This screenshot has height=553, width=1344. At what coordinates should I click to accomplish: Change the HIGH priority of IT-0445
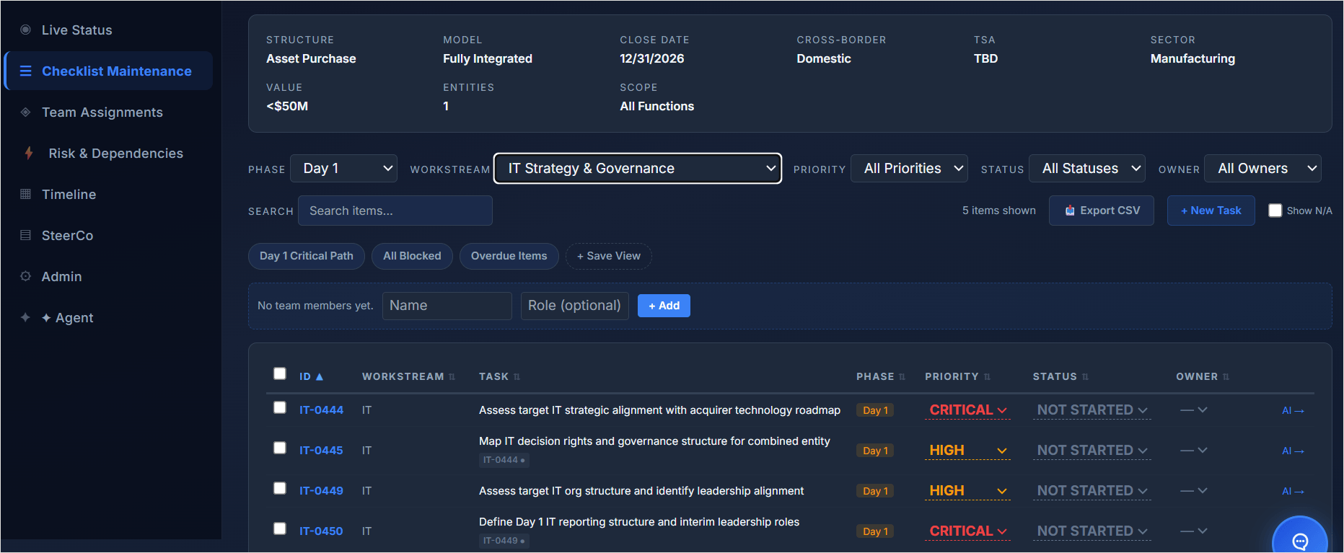967,450
